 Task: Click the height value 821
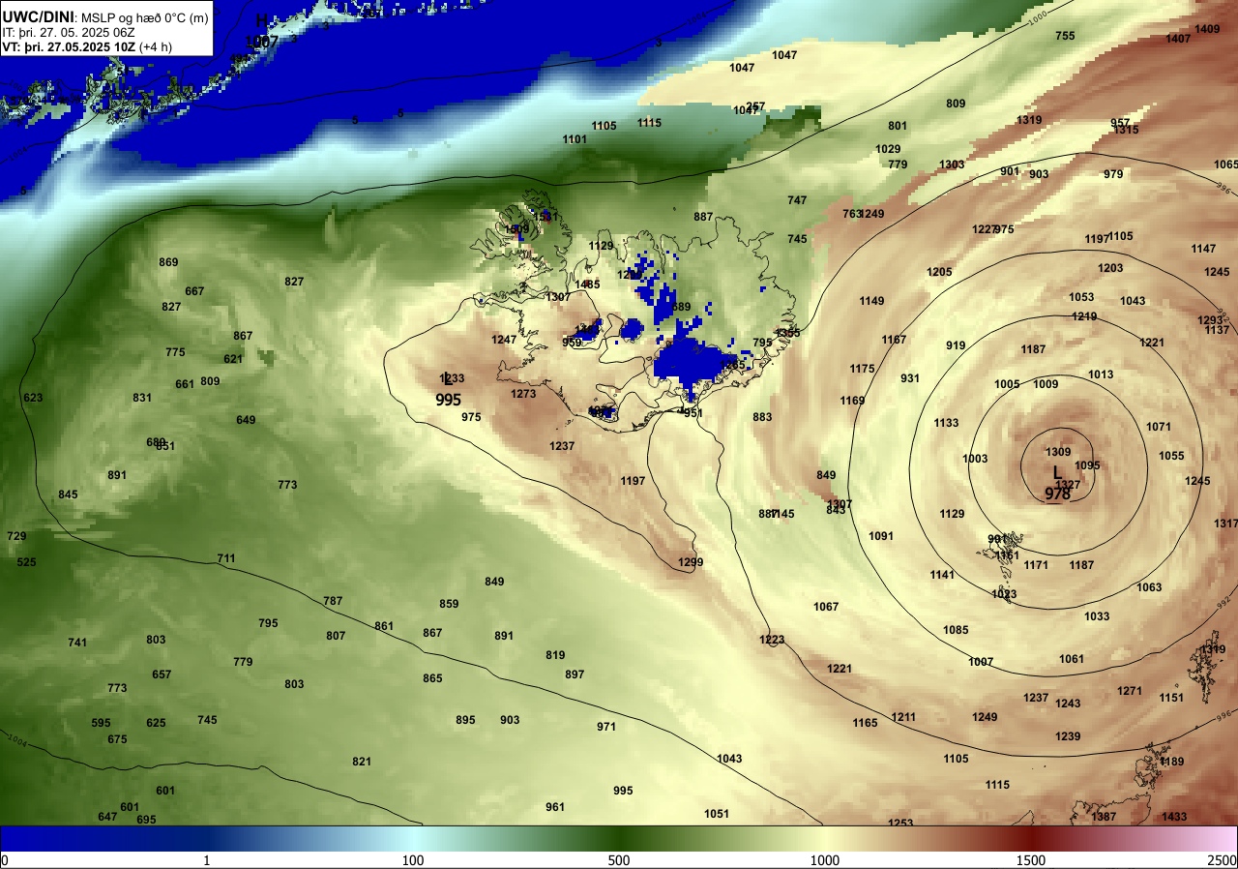click(362, 762)
